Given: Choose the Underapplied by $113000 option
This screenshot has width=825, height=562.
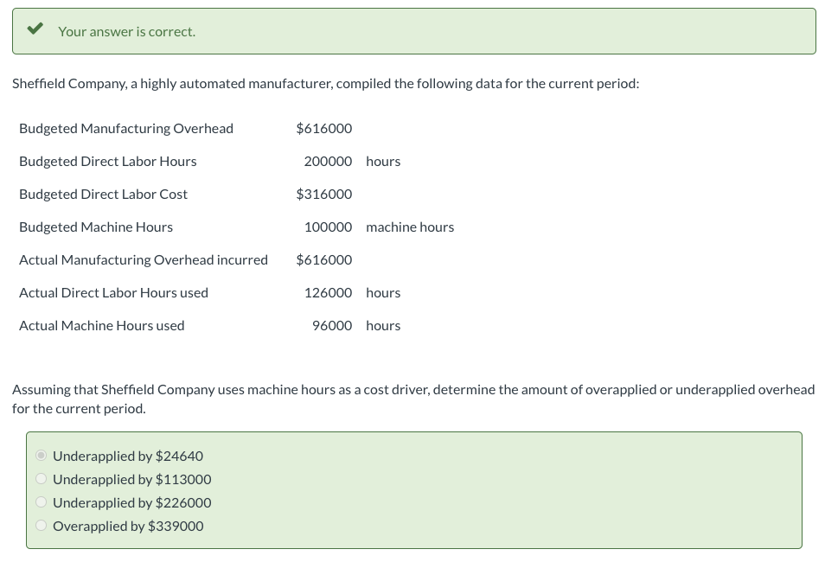Looking at the screenshot, I should coord(41,479).
